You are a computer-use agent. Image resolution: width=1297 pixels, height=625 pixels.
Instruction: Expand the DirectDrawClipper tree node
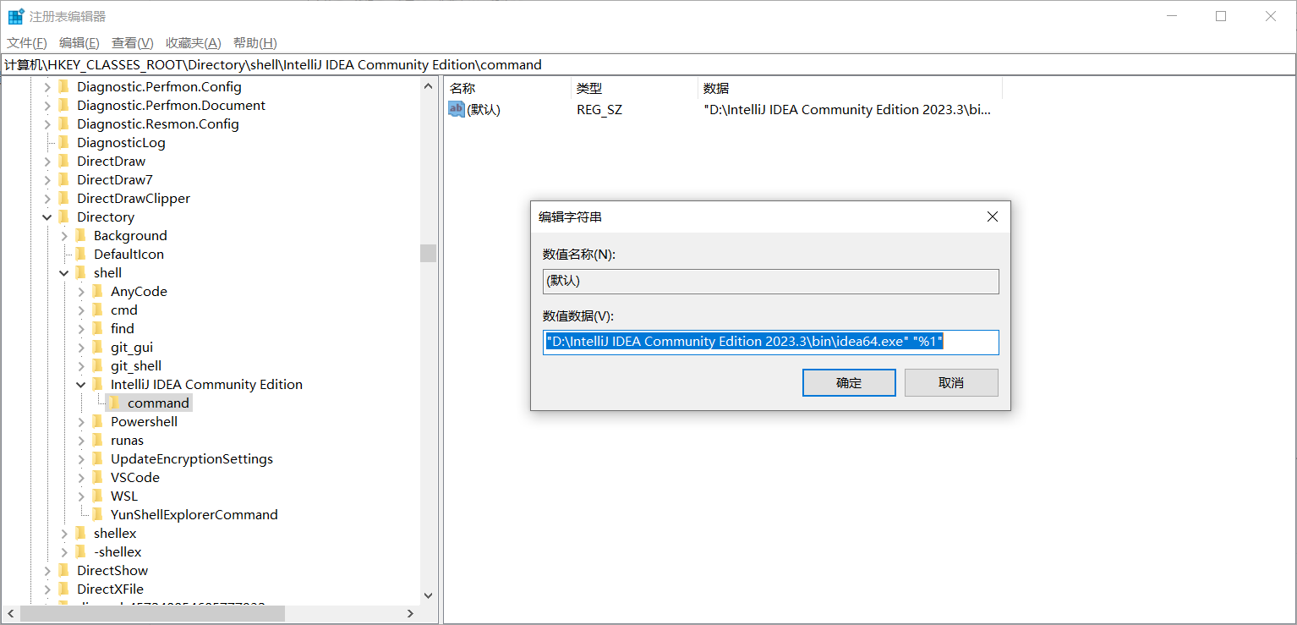click(x=47, y=199)
